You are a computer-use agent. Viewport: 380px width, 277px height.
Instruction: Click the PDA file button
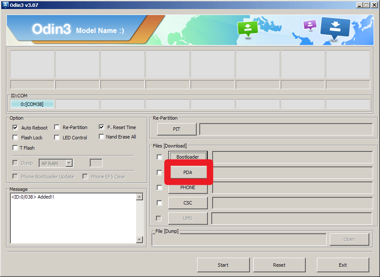pos(188,172)
